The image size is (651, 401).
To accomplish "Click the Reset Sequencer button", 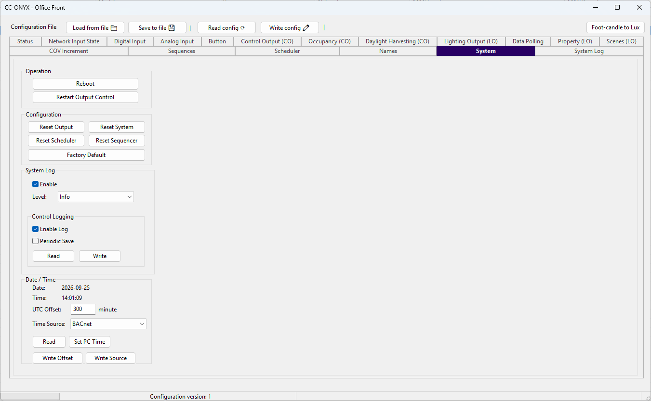I will pos(117,141).
